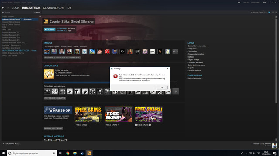Click NAVEGAR PELA OFICINA button

point(53,128)
